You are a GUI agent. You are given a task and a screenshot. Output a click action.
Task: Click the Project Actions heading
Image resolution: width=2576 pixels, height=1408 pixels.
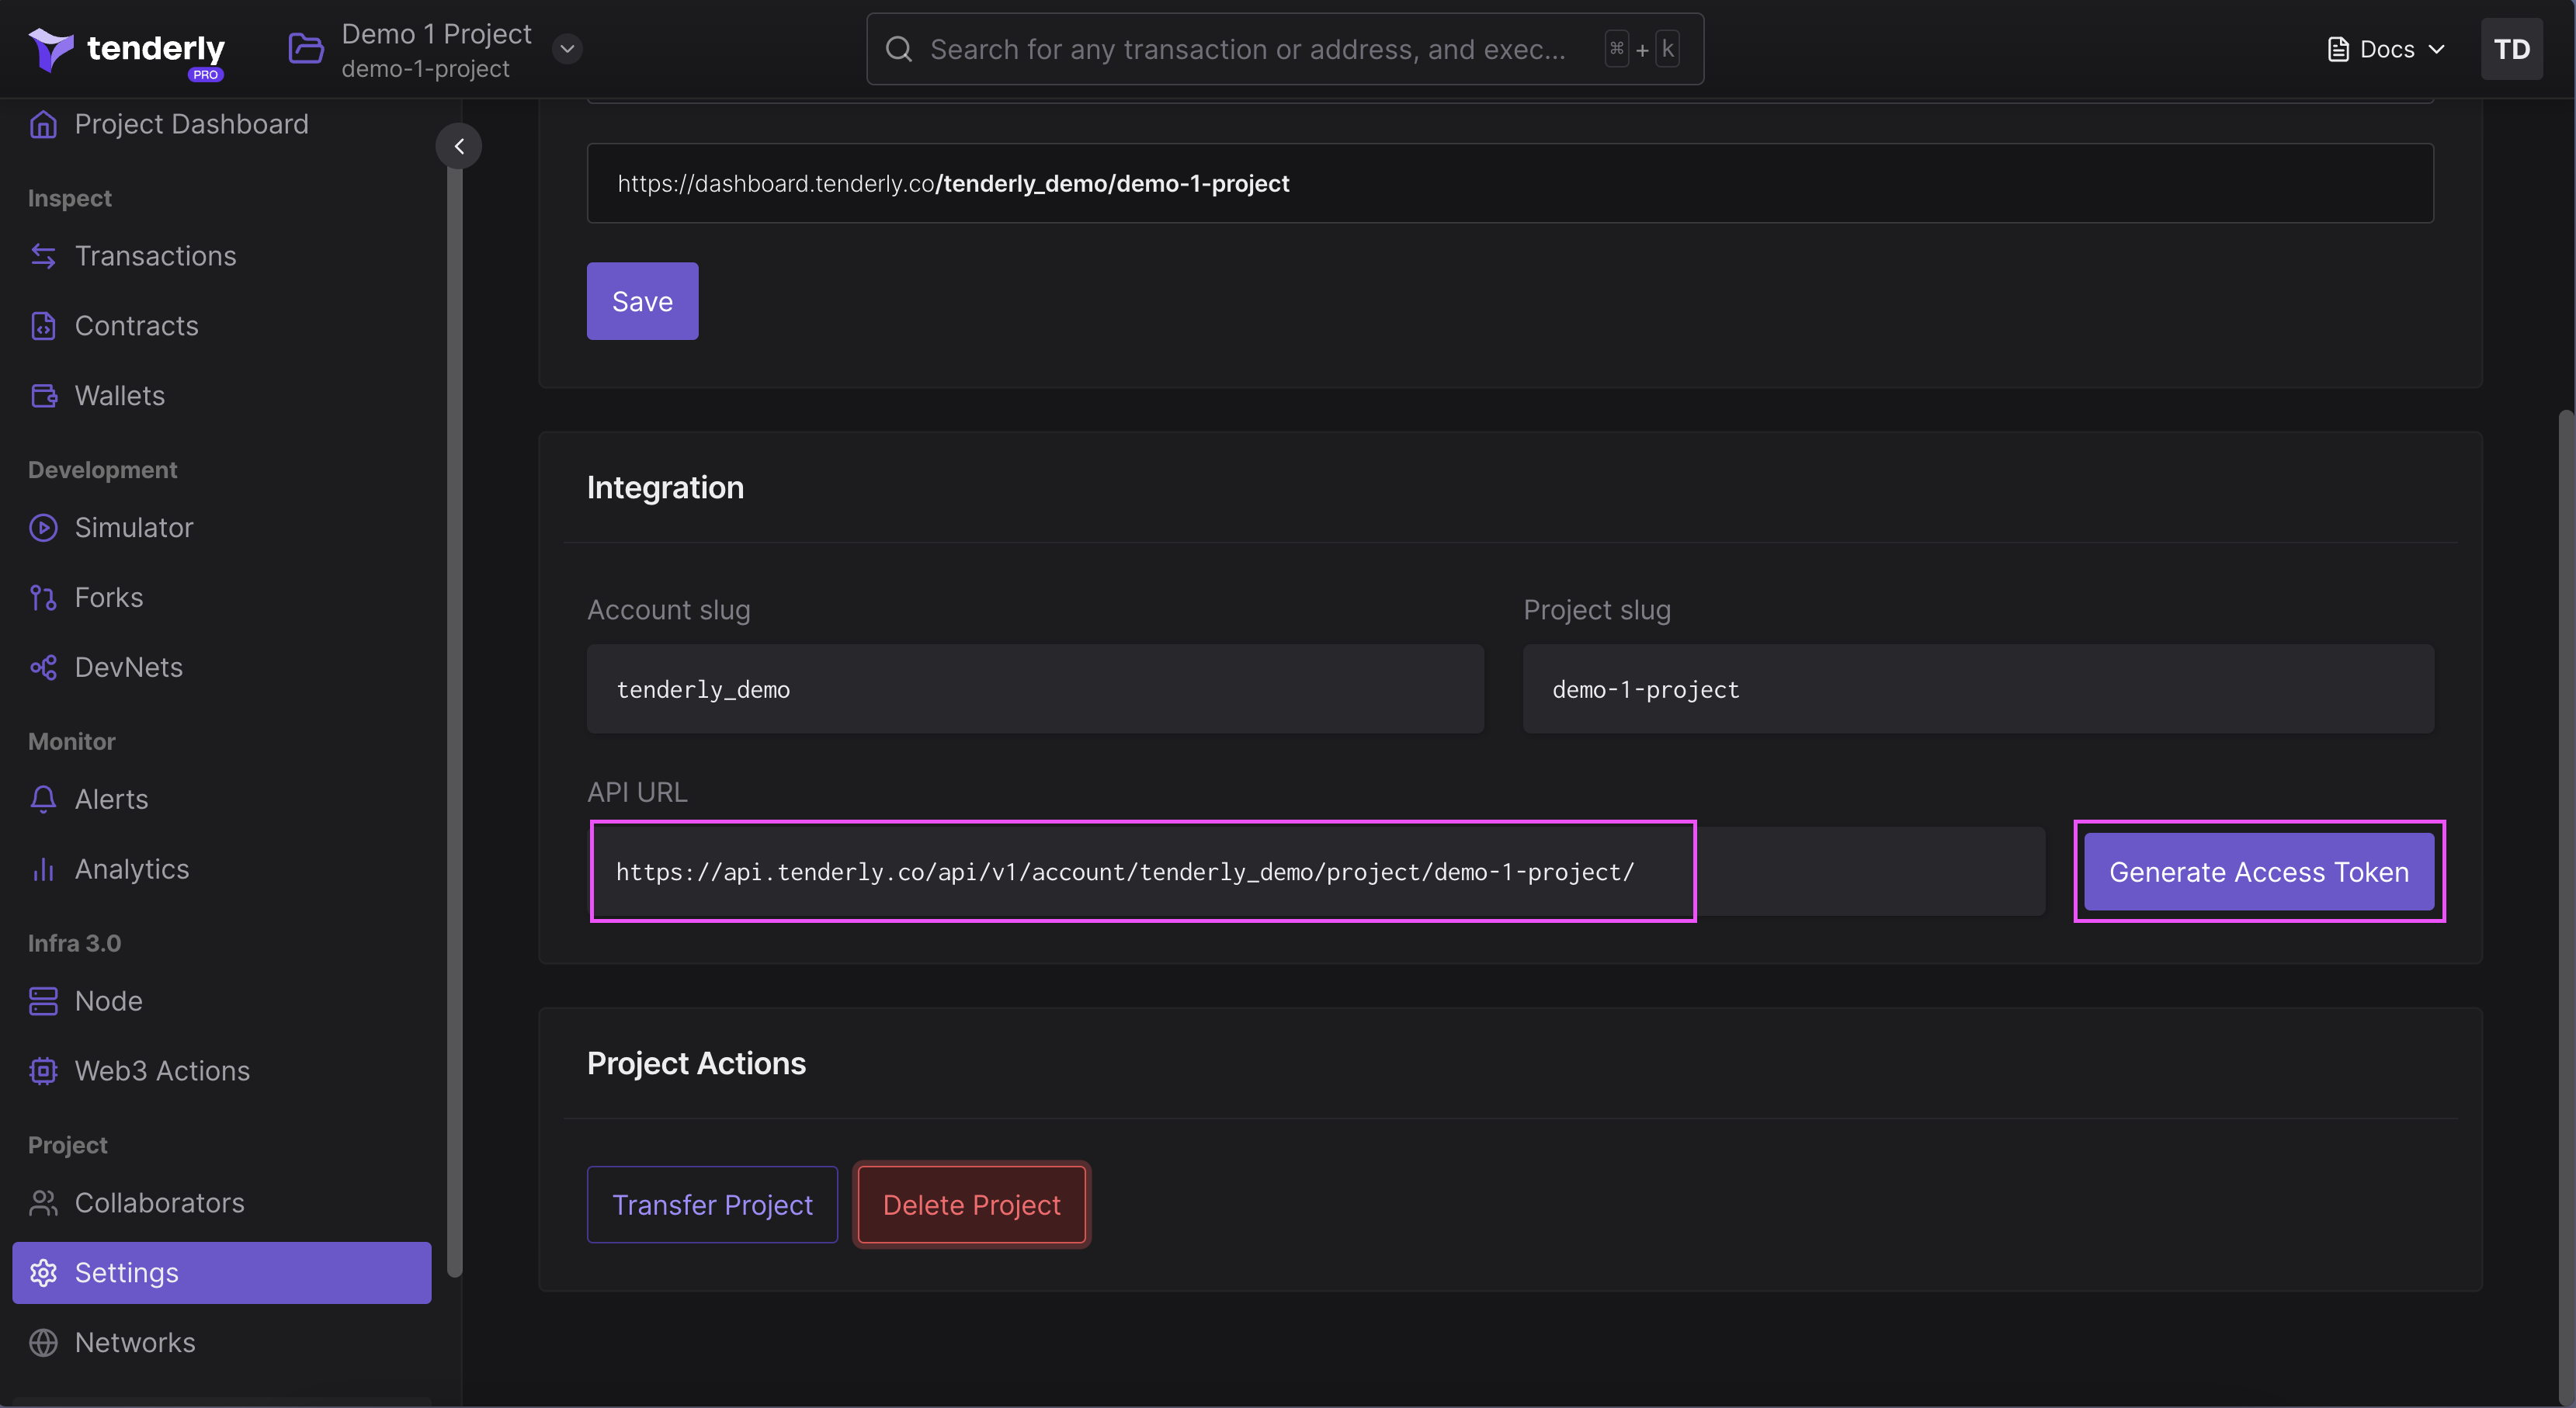pos(696,1063)
